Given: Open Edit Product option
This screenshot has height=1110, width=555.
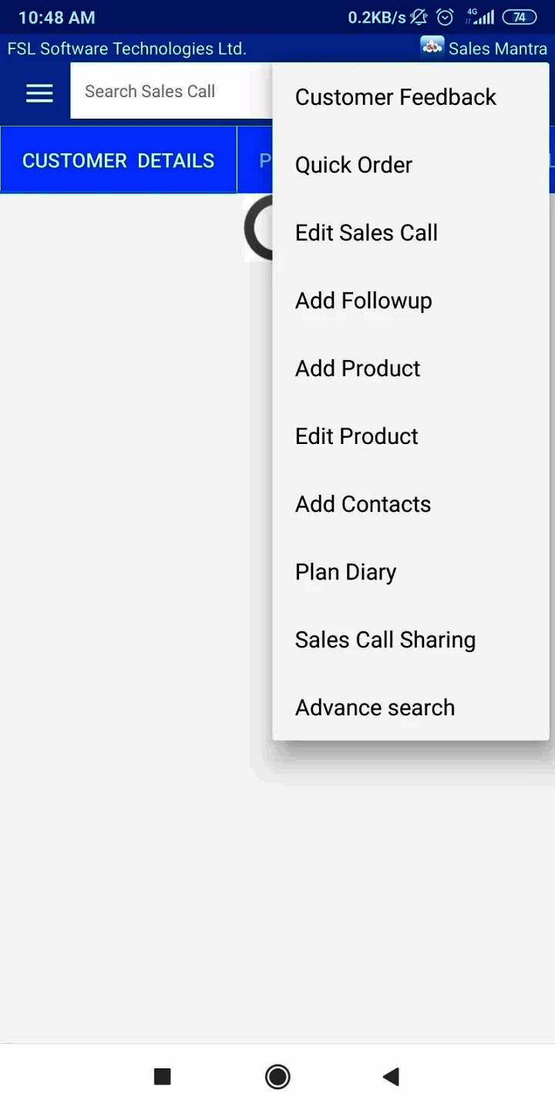Looking at the screenshot, I should pos(356,436).
